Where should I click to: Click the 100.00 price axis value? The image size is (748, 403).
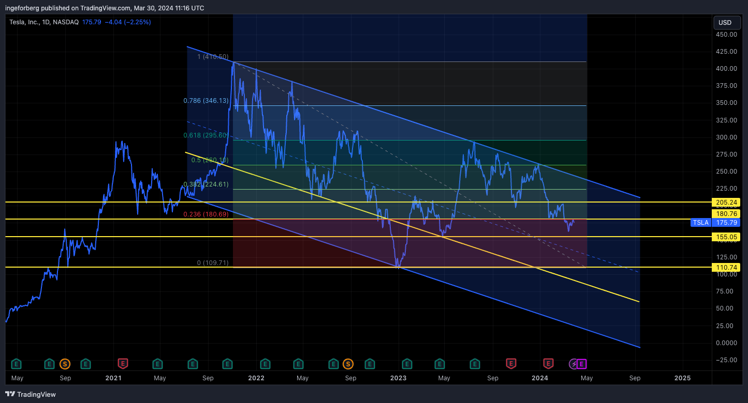click(726, 274)
